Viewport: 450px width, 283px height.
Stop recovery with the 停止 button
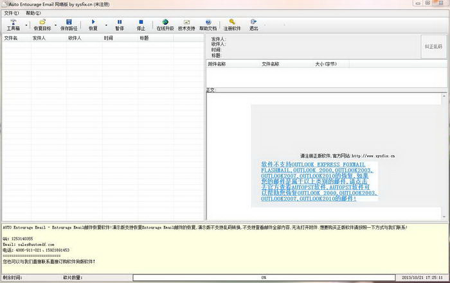(x=141, y=25)
